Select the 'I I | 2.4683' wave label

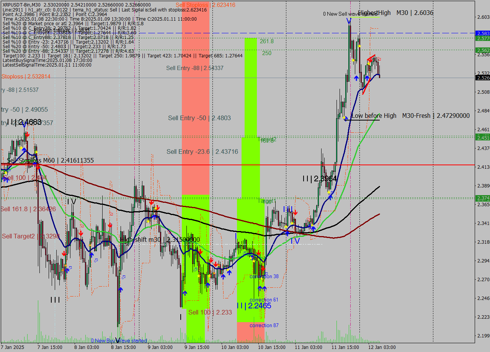(x=24, y=122)
